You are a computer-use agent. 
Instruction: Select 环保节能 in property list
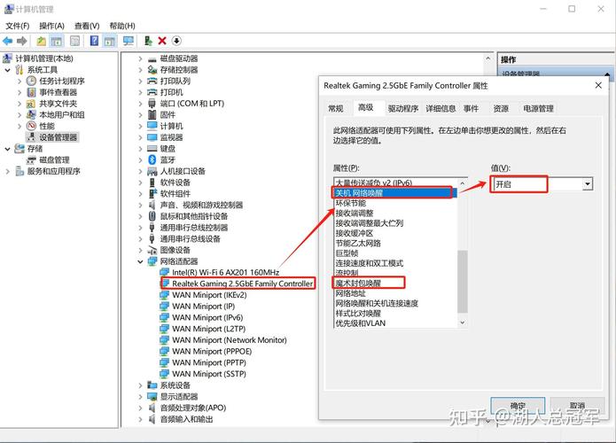coord(350,203)
